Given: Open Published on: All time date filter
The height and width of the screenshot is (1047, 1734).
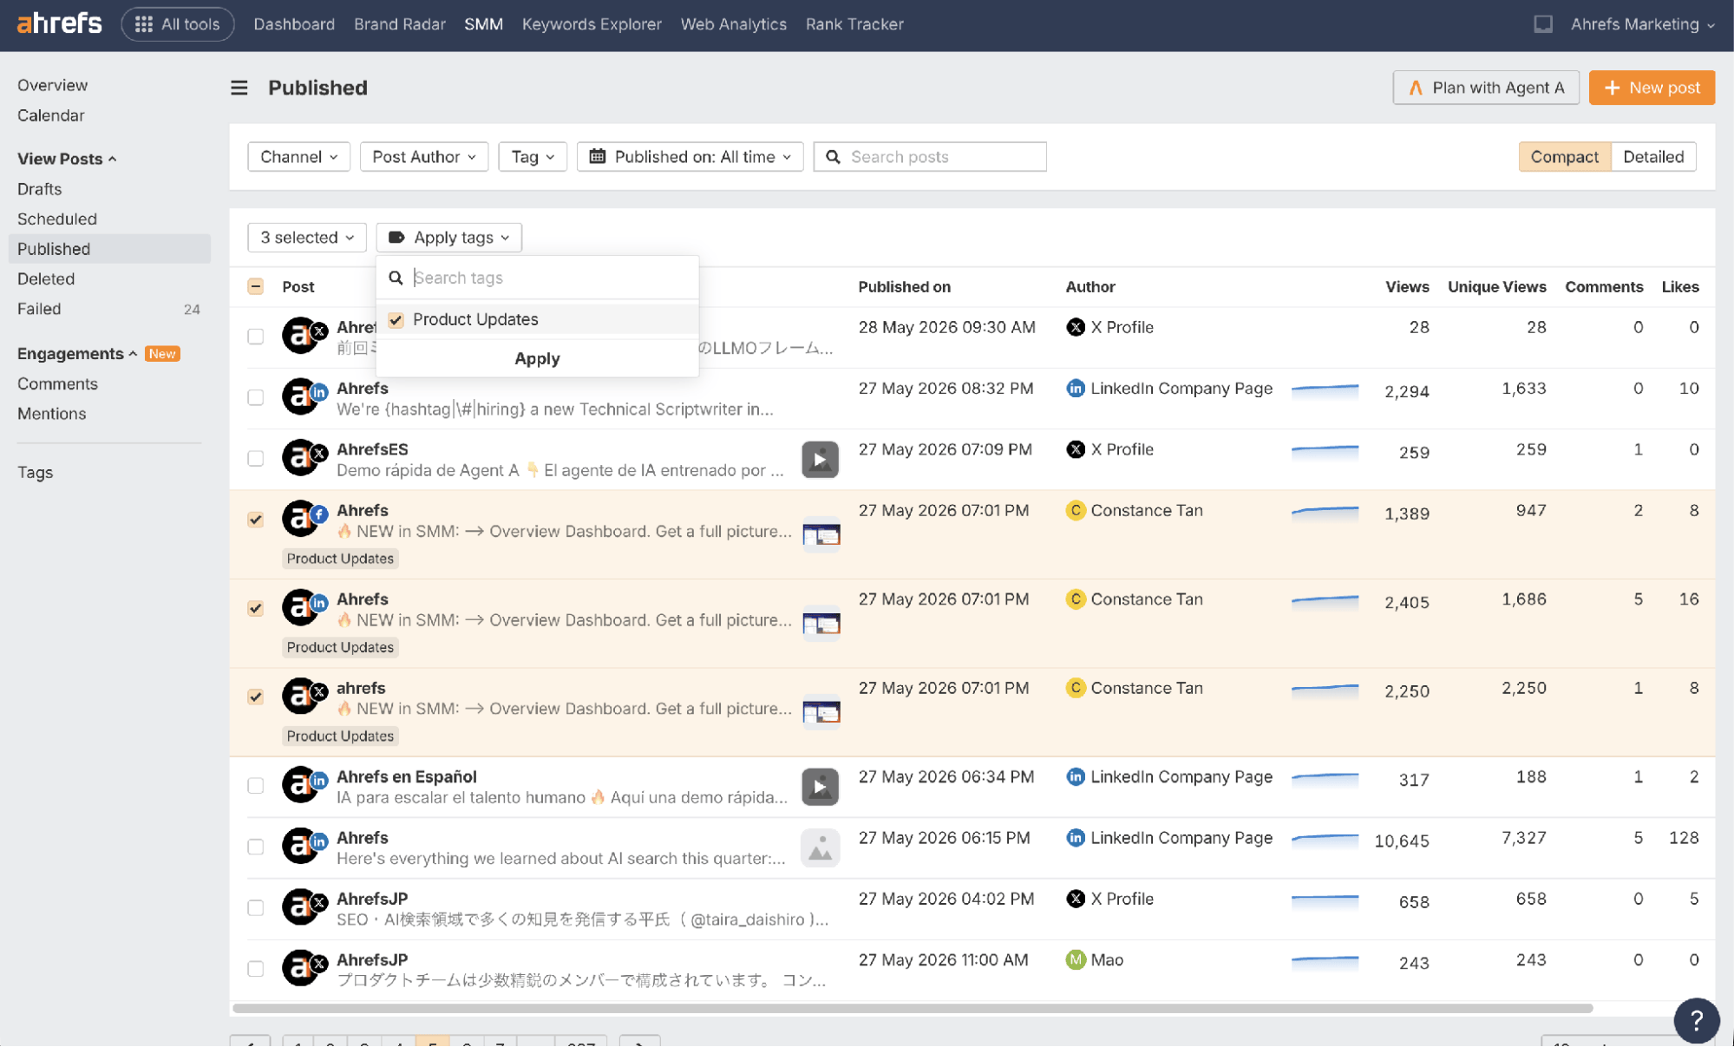Looking at the screenshot, I should point(690,157).
